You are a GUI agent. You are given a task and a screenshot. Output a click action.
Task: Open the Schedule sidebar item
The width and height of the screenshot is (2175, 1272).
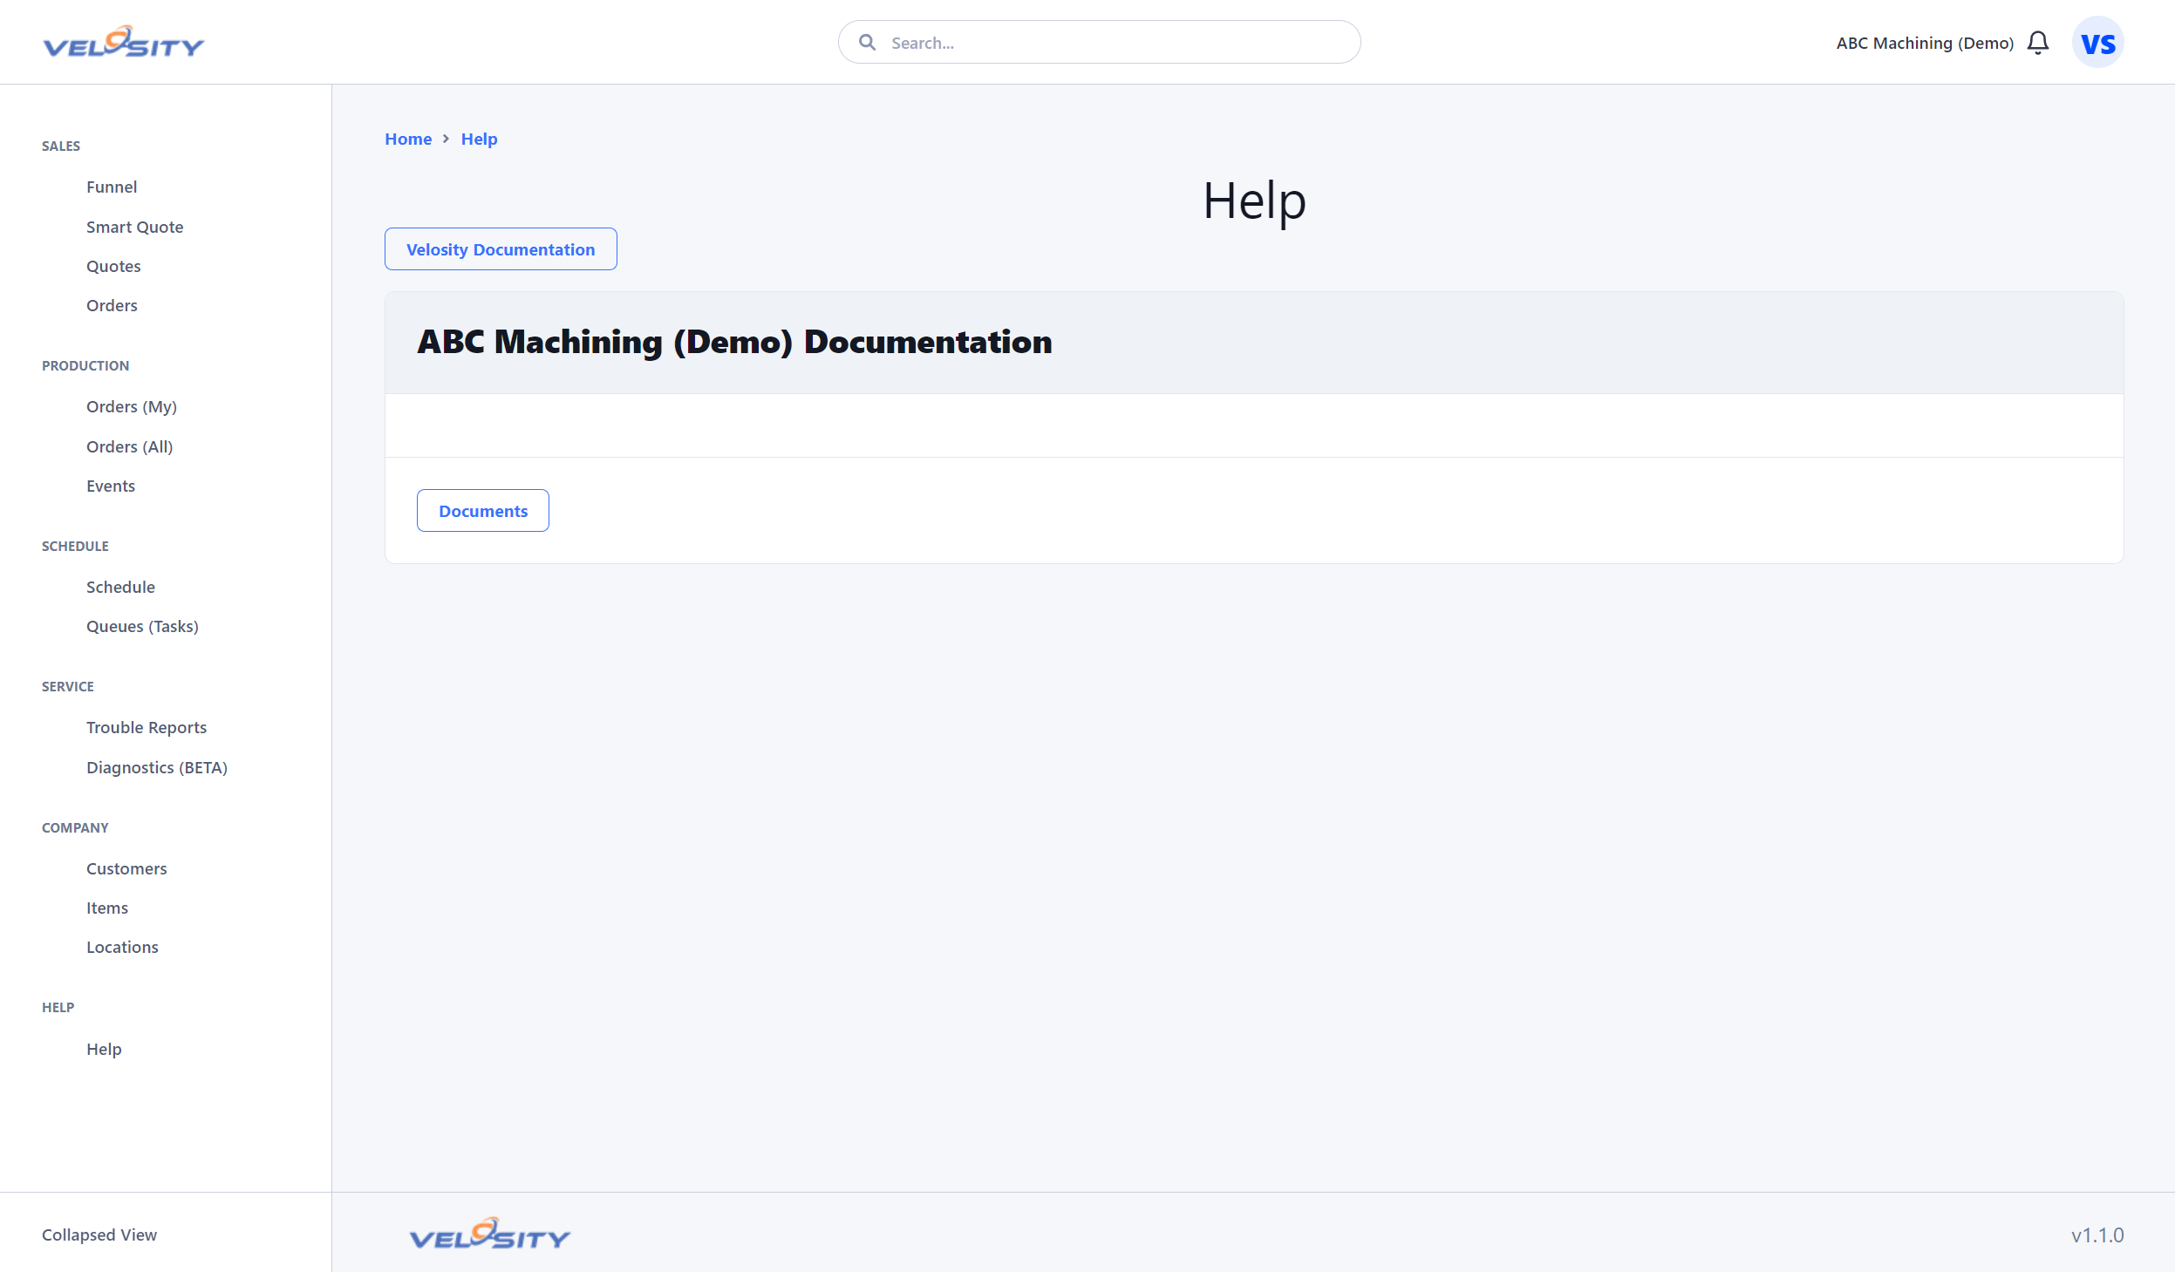(120, 588)
